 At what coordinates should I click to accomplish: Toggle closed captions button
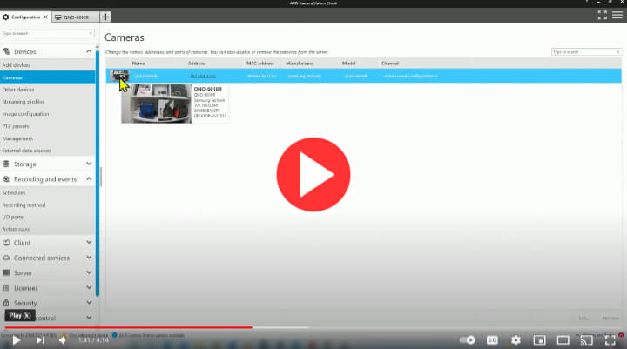pos(492,339)
